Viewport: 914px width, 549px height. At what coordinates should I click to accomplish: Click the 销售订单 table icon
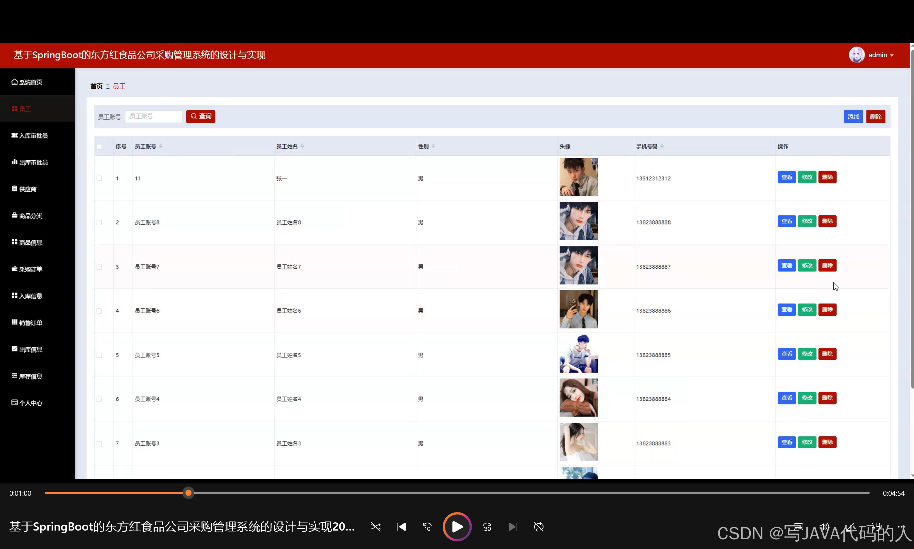(x=14, y=322)
